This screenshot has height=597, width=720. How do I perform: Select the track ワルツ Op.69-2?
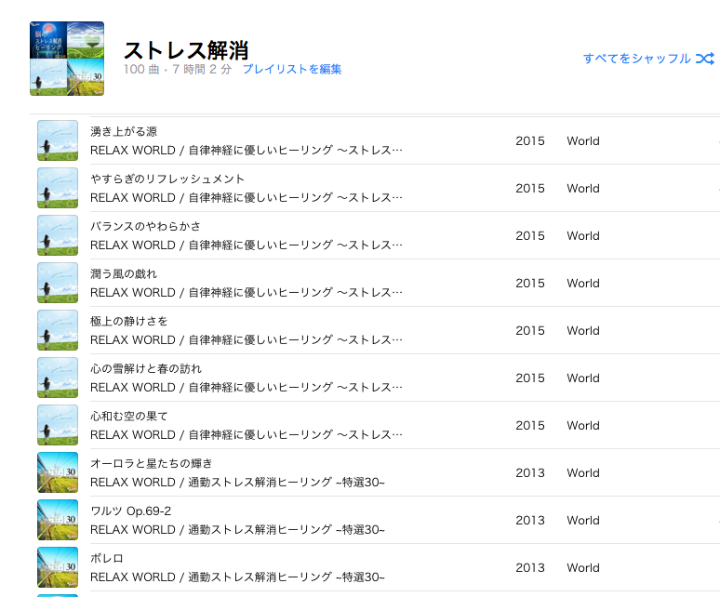[x=131, y=511]
